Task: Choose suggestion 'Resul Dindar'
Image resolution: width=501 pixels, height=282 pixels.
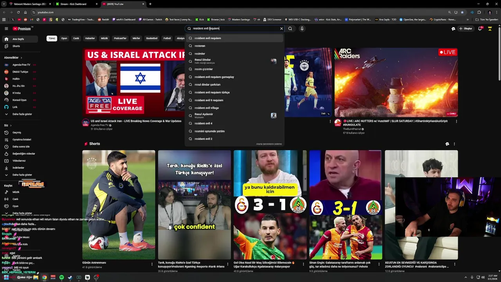Action: 234,61
